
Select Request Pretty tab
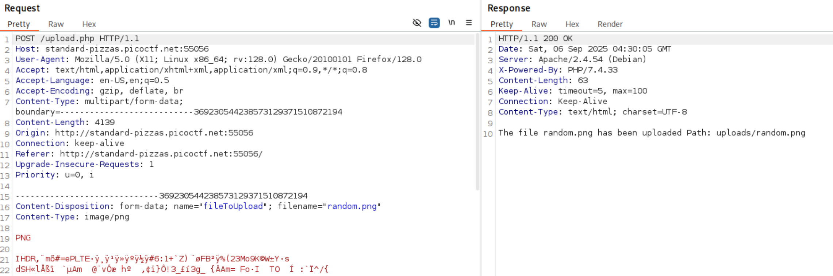tap(19, 24)
